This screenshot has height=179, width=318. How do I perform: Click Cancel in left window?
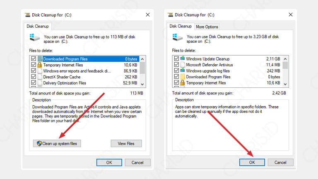coord(137,162)
